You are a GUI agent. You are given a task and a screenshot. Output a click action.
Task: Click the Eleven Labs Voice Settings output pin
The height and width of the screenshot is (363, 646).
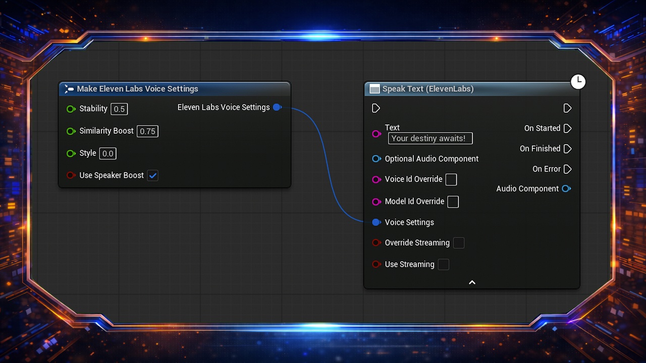point(277,107)
